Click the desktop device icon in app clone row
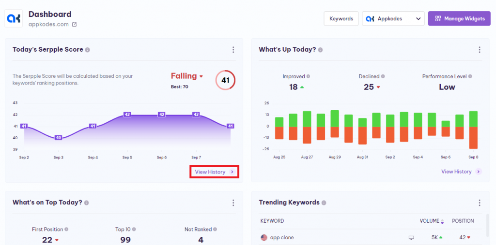Viewport: 496px width, 245px height. [x=411, y=238]
